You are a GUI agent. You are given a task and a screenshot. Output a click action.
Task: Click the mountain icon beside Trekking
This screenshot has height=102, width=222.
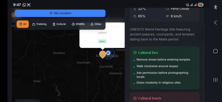point(34,24)
